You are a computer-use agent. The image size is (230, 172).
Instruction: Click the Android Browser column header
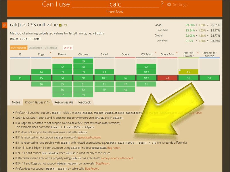(x=189, y=54)
